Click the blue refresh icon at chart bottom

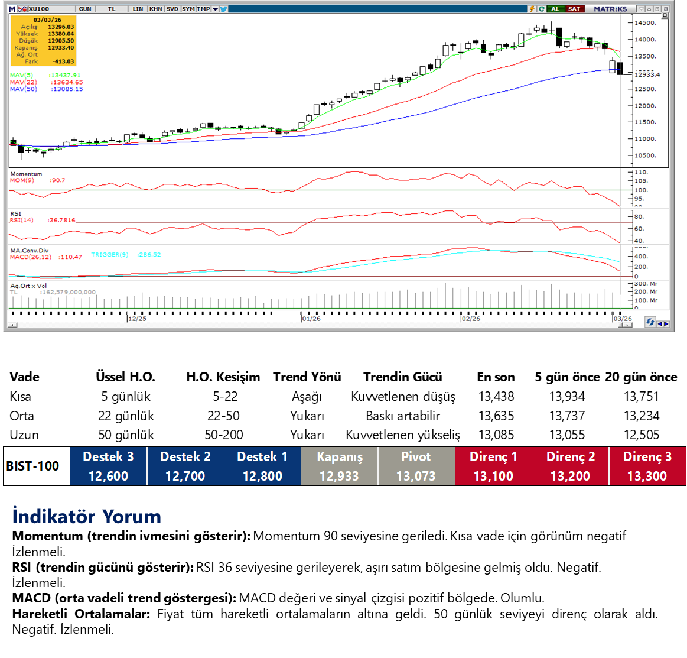(x=650, y=322)
